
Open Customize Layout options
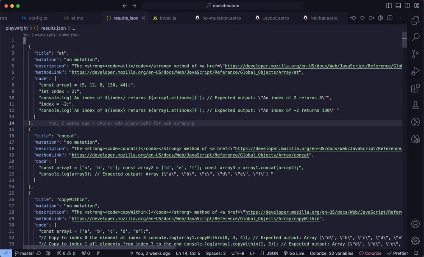(x=417, y=6)
